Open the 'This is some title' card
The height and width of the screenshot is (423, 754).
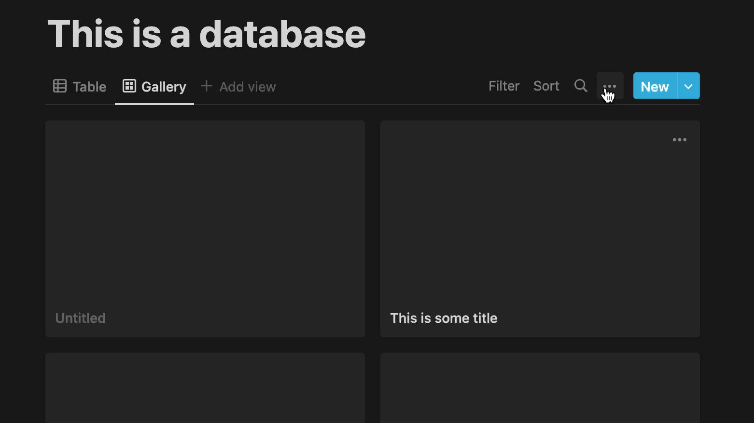coord(540,229)
